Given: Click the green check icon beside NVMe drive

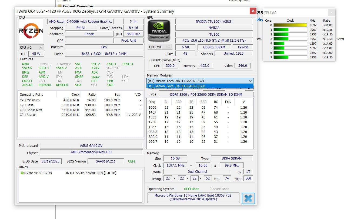Looking at the screenshot, I should (22, 173).
